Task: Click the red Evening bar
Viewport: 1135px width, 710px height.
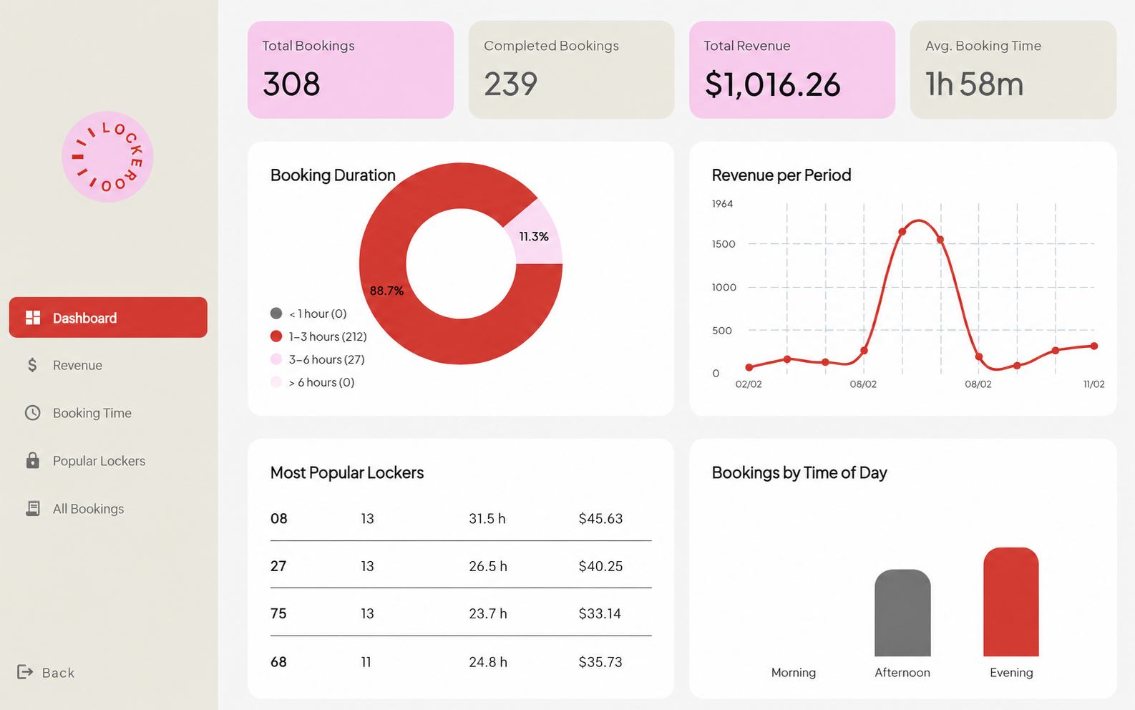Action: pos(1011,602)
